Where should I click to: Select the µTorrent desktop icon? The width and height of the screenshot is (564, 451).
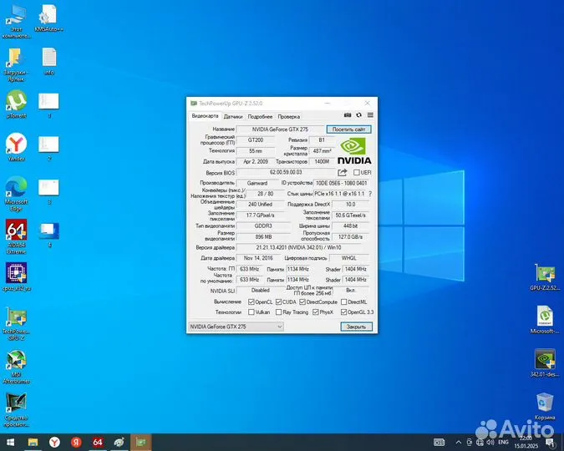coord(16,104)
